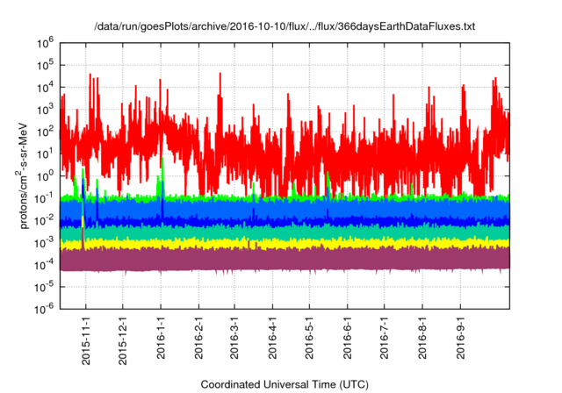Click the file path title above the plot
The width and height of the screenshot is (562, 393).
point(285,26)
